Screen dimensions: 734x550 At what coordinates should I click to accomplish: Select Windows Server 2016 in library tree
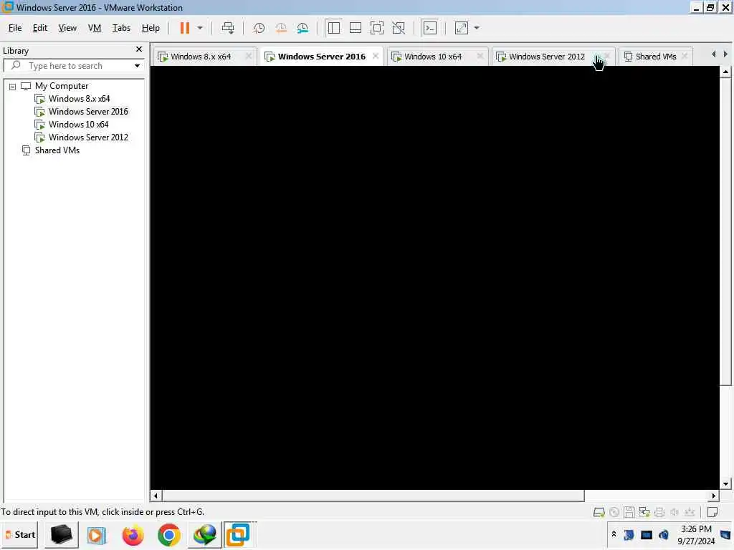coord(88,112)
